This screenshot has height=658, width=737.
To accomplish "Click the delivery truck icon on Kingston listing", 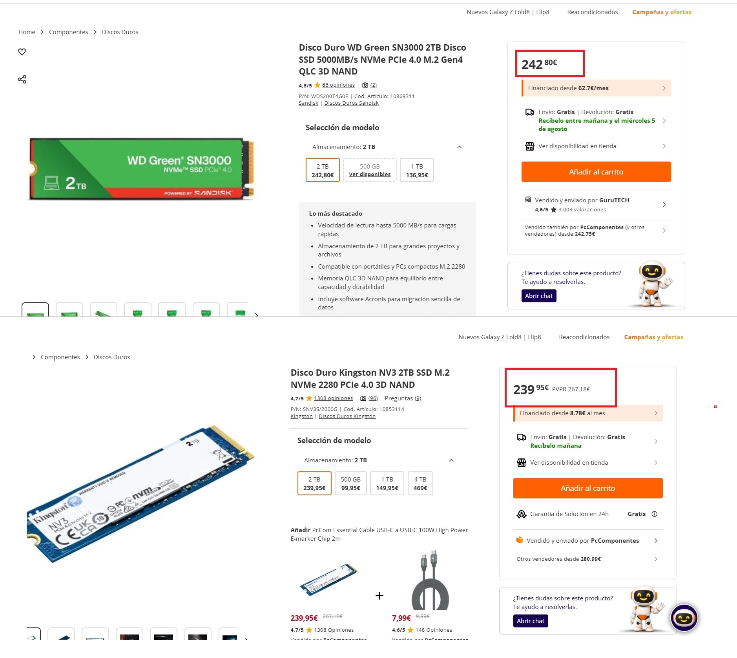I will pyautogui.click(x=522, y=437).
